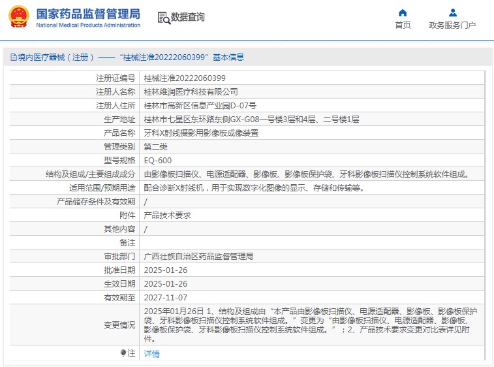Viewport: 494px width, 367px height.
Task: Click the 变更情况 change description text
Action: (x=311, y=325)
